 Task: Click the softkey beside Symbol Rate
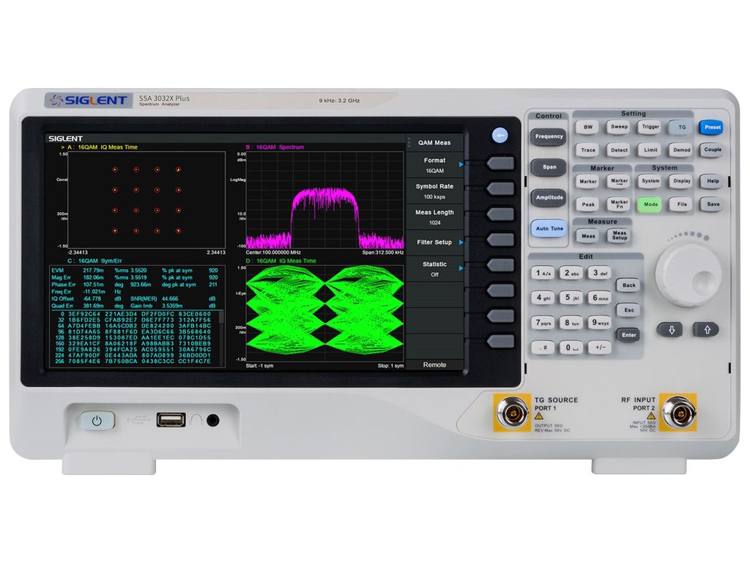click(x=500, y=188)
